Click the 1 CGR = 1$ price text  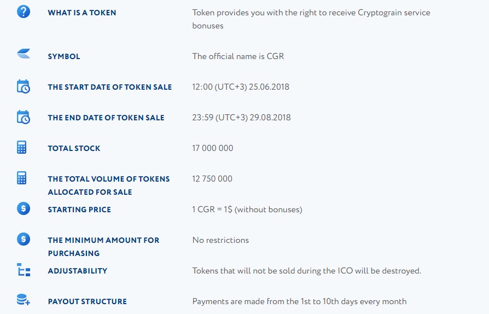[212, 210]
